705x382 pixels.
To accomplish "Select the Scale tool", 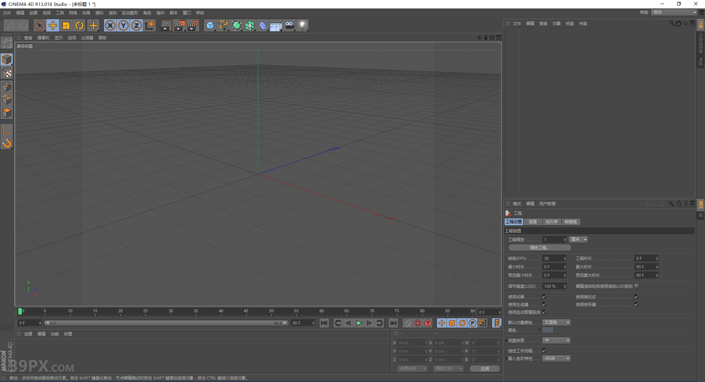I will coord(66,25).
